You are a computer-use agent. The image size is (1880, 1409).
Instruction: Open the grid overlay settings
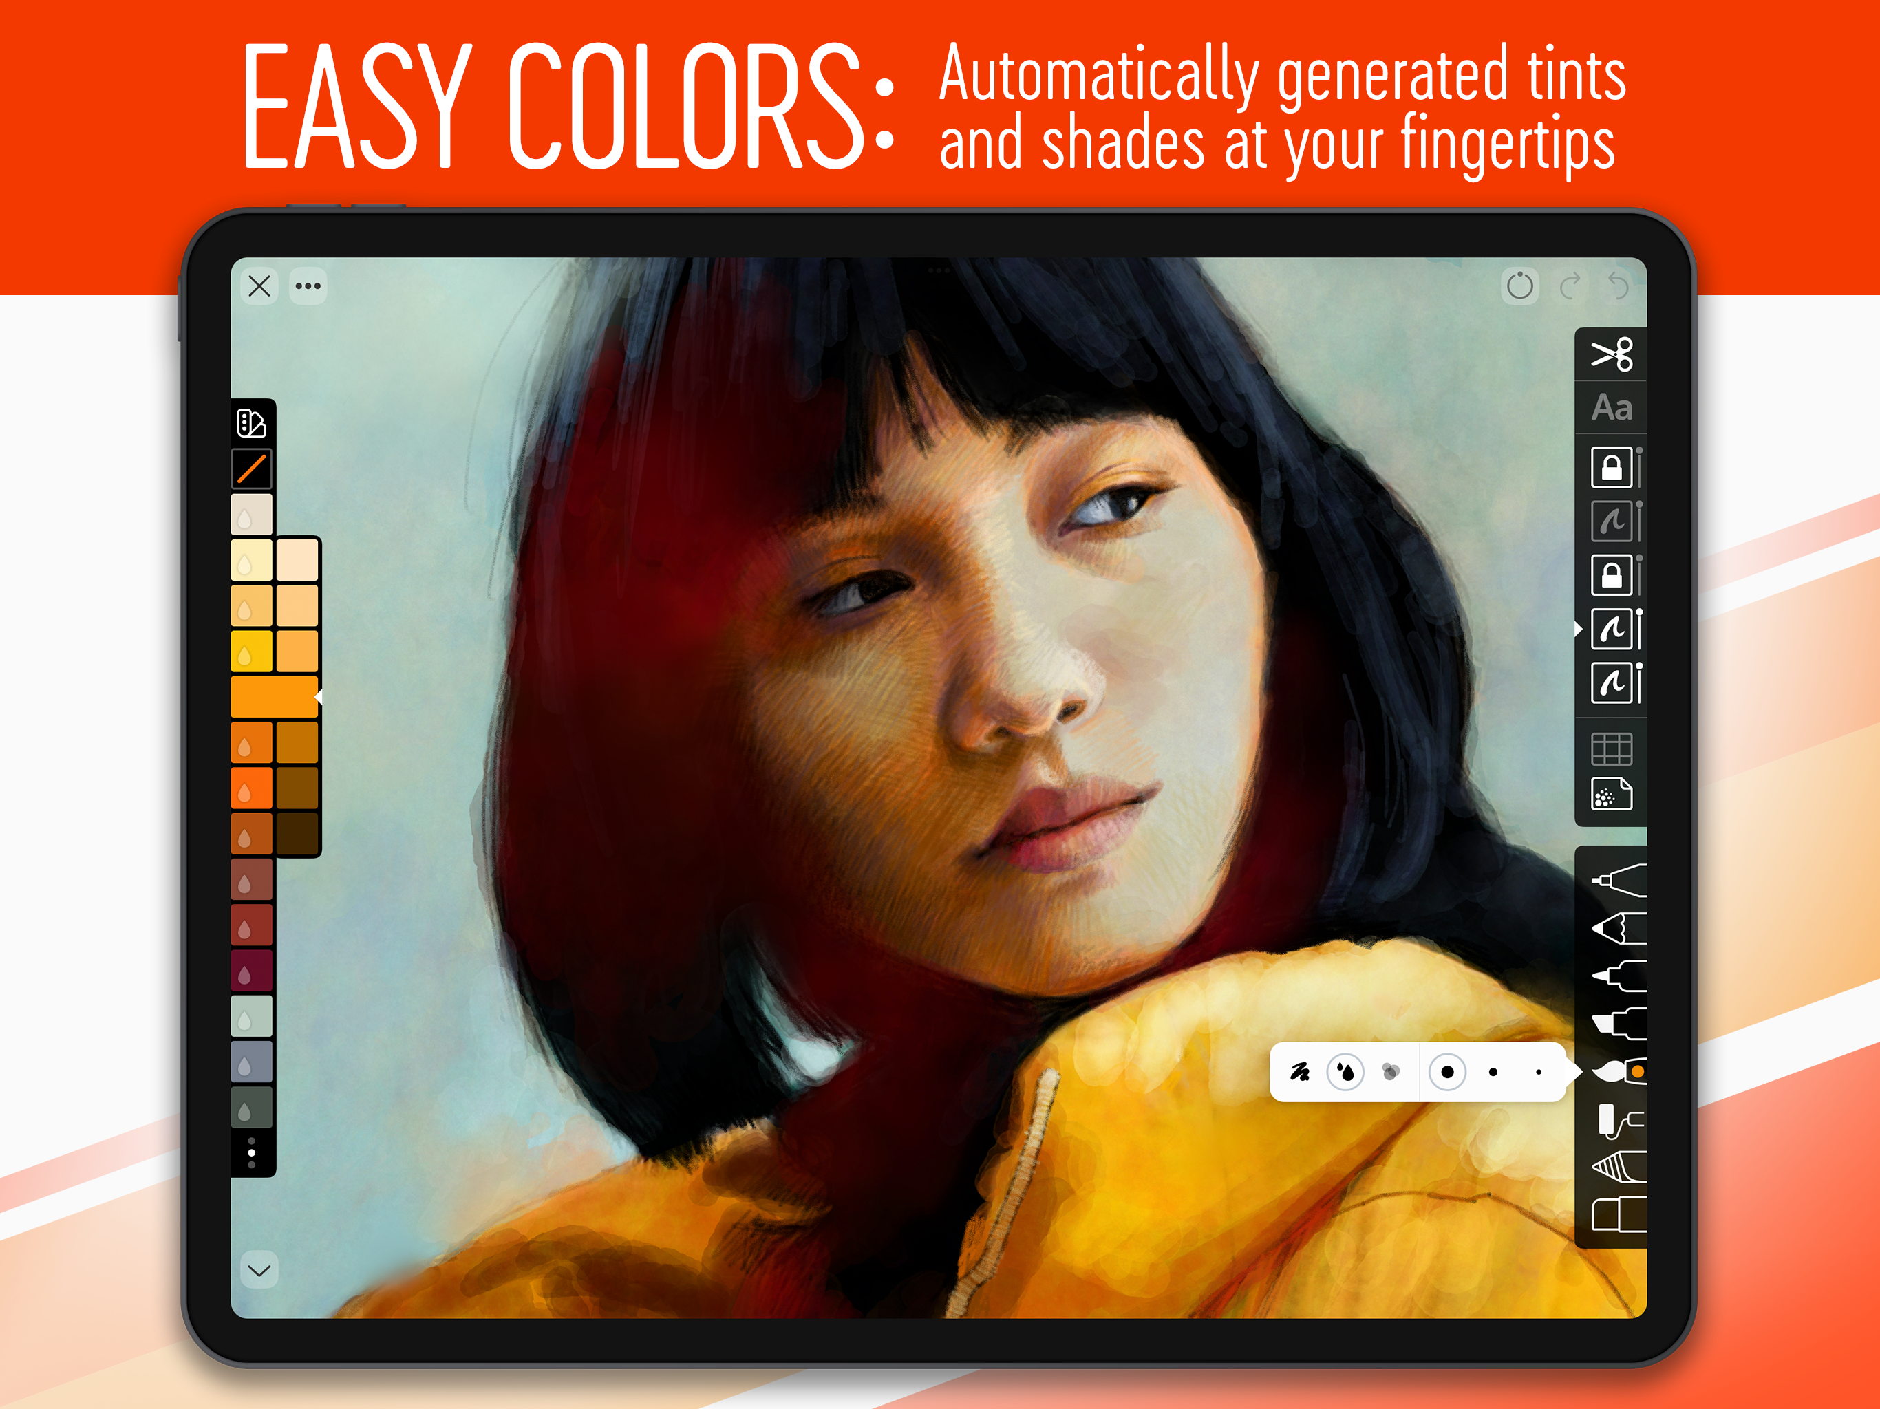(x=1612, y=749)
